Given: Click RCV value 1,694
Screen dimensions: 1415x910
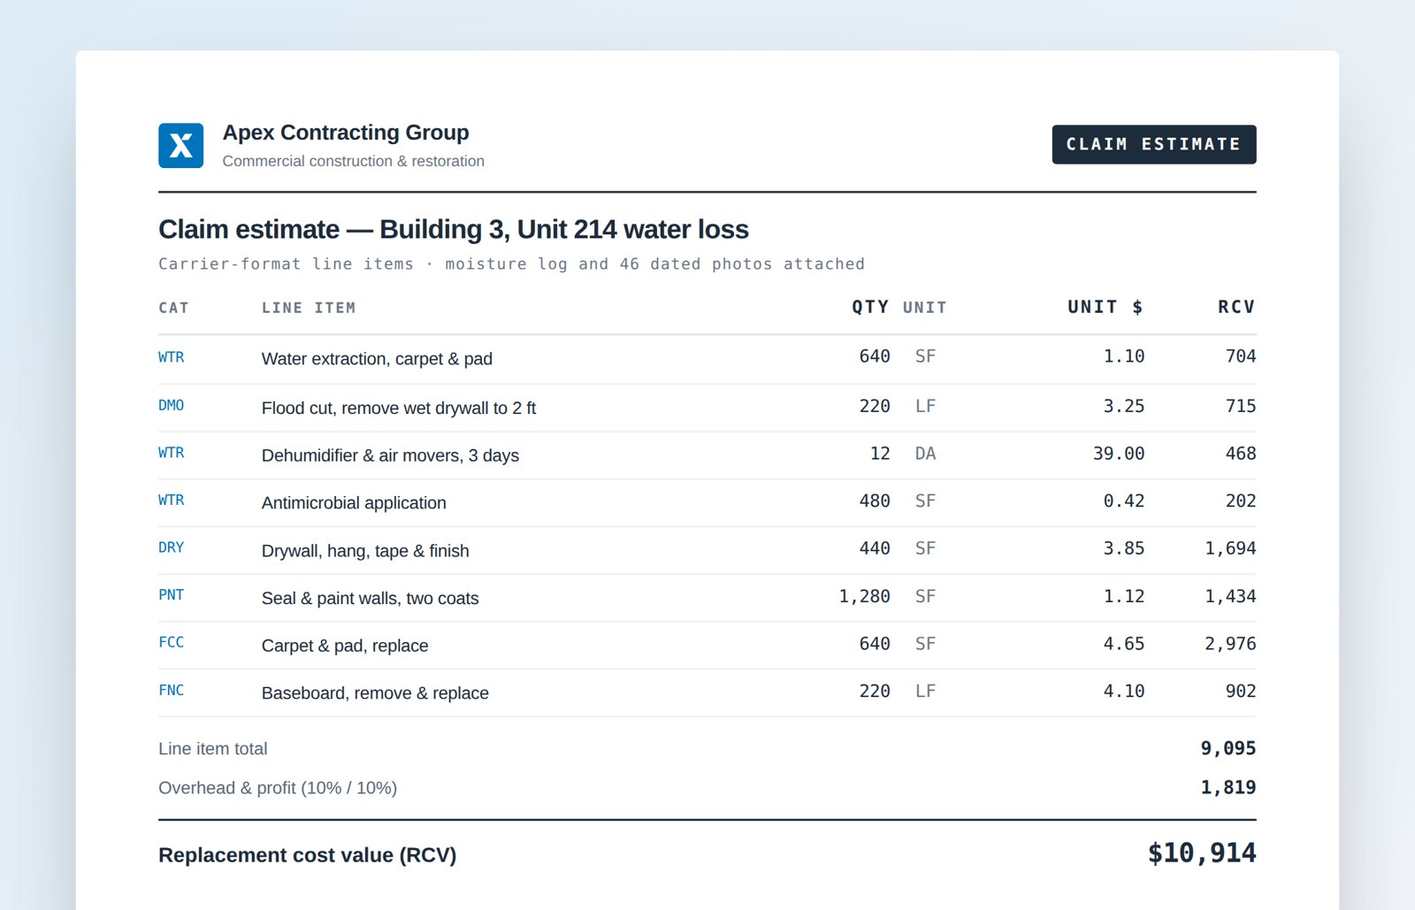Looking at the screenshot, I should pos(1230,548).
